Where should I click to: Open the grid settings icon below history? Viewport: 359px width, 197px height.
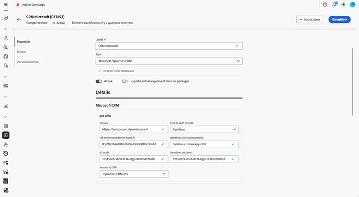tap(6, 163)
